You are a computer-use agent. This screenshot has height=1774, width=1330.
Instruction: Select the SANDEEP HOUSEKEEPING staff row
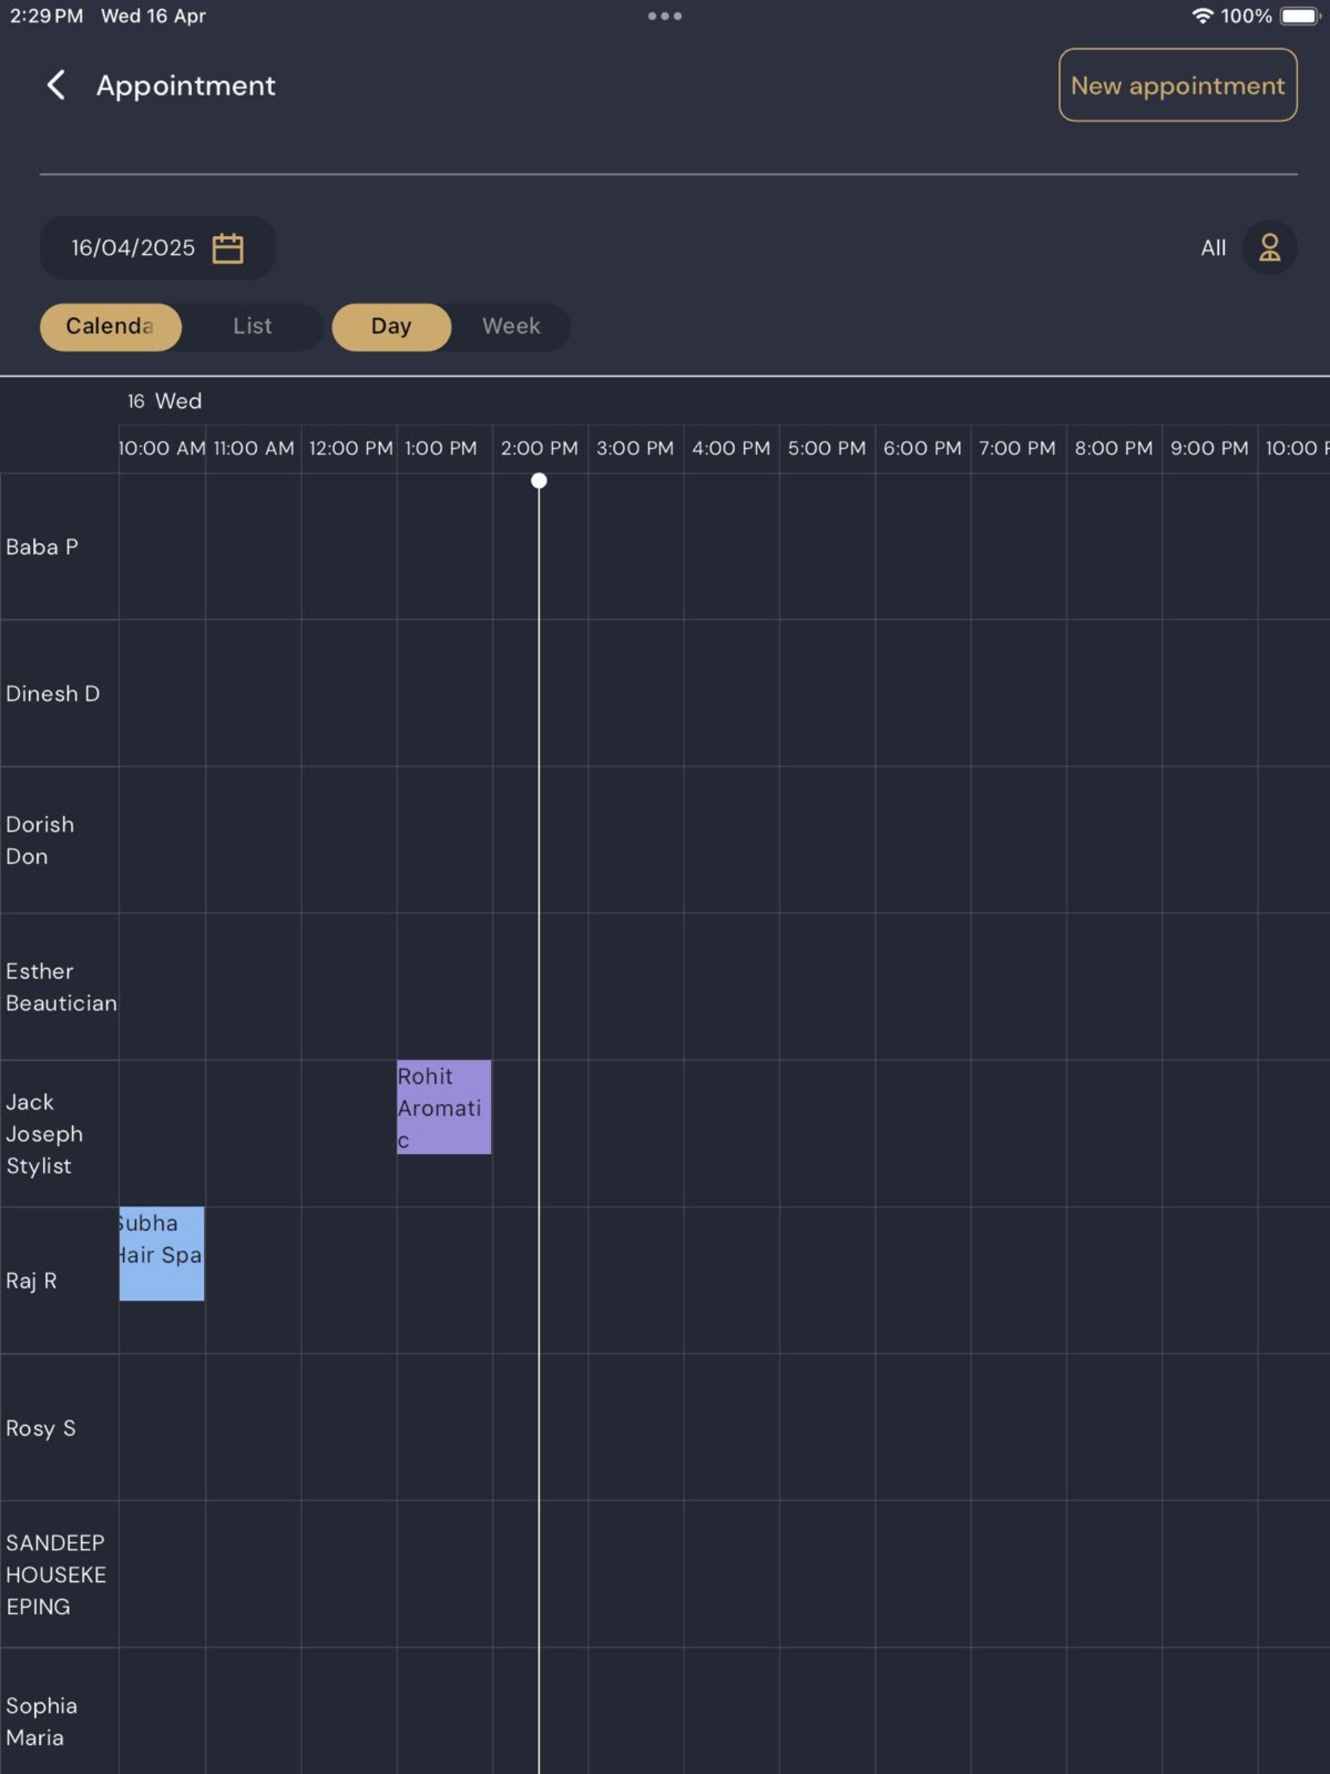coord(59,1574)
